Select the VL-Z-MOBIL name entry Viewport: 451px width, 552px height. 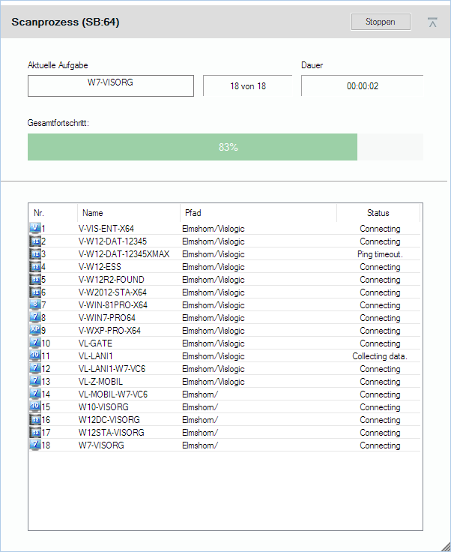(x=100, y=382)
